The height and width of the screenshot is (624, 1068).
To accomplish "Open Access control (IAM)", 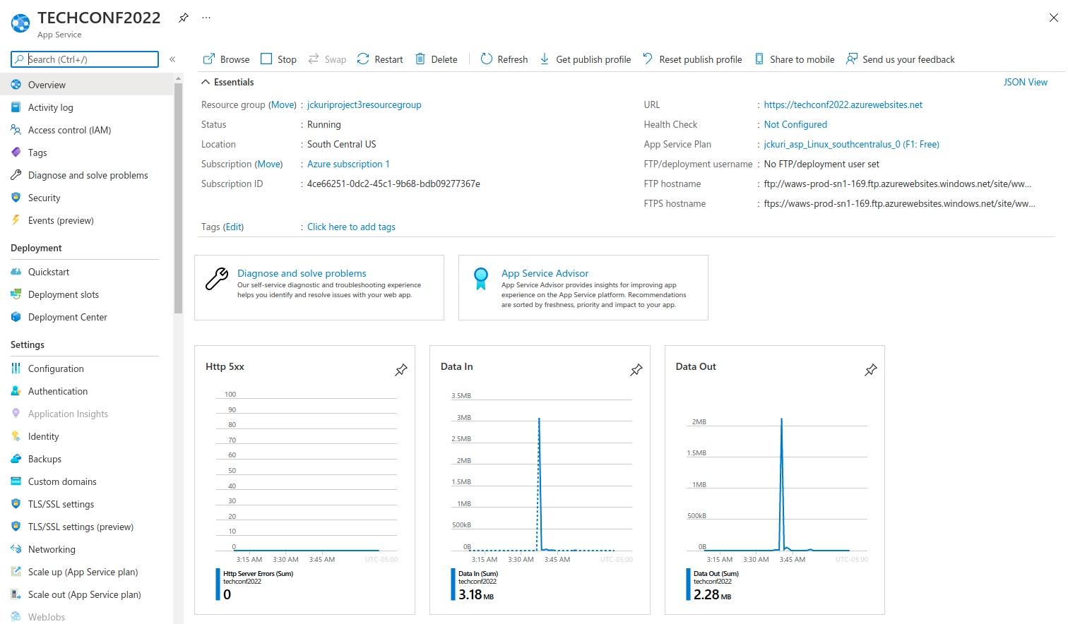I will (x=86, y=130).
